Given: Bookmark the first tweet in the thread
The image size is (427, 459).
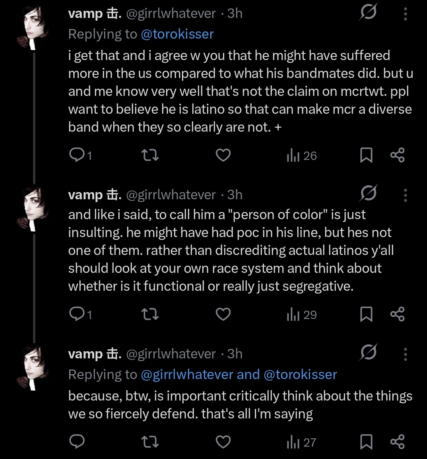Looking at the screenshot, I should click(x=366, y=155).
